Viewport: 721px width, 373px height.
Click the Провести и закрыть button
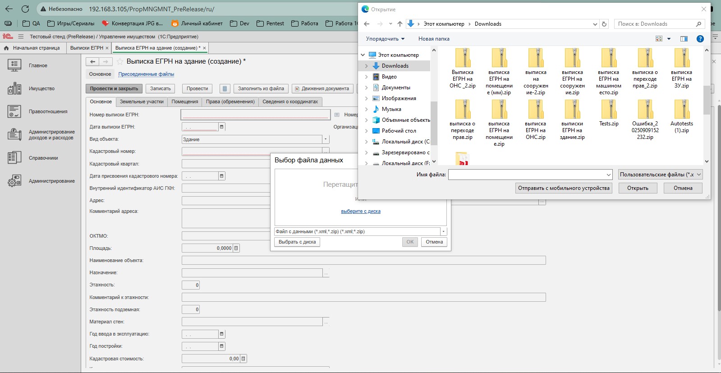pyautogui.click(x=114, y=89)
